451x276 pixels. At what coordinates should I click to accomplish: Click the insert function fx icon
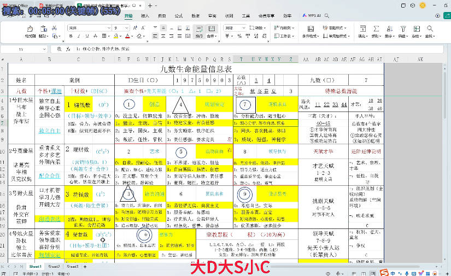coord(69,49)
